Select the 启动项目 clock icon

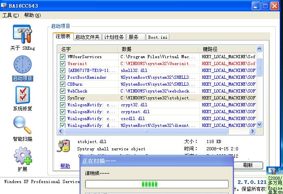pos(23,64)
